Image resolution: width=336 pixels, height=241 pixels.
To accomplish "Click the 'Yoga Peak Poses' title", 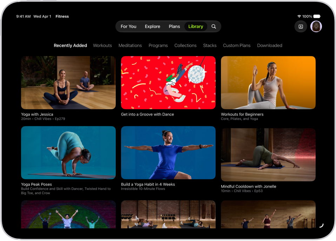I will click(x=36, y=184).
